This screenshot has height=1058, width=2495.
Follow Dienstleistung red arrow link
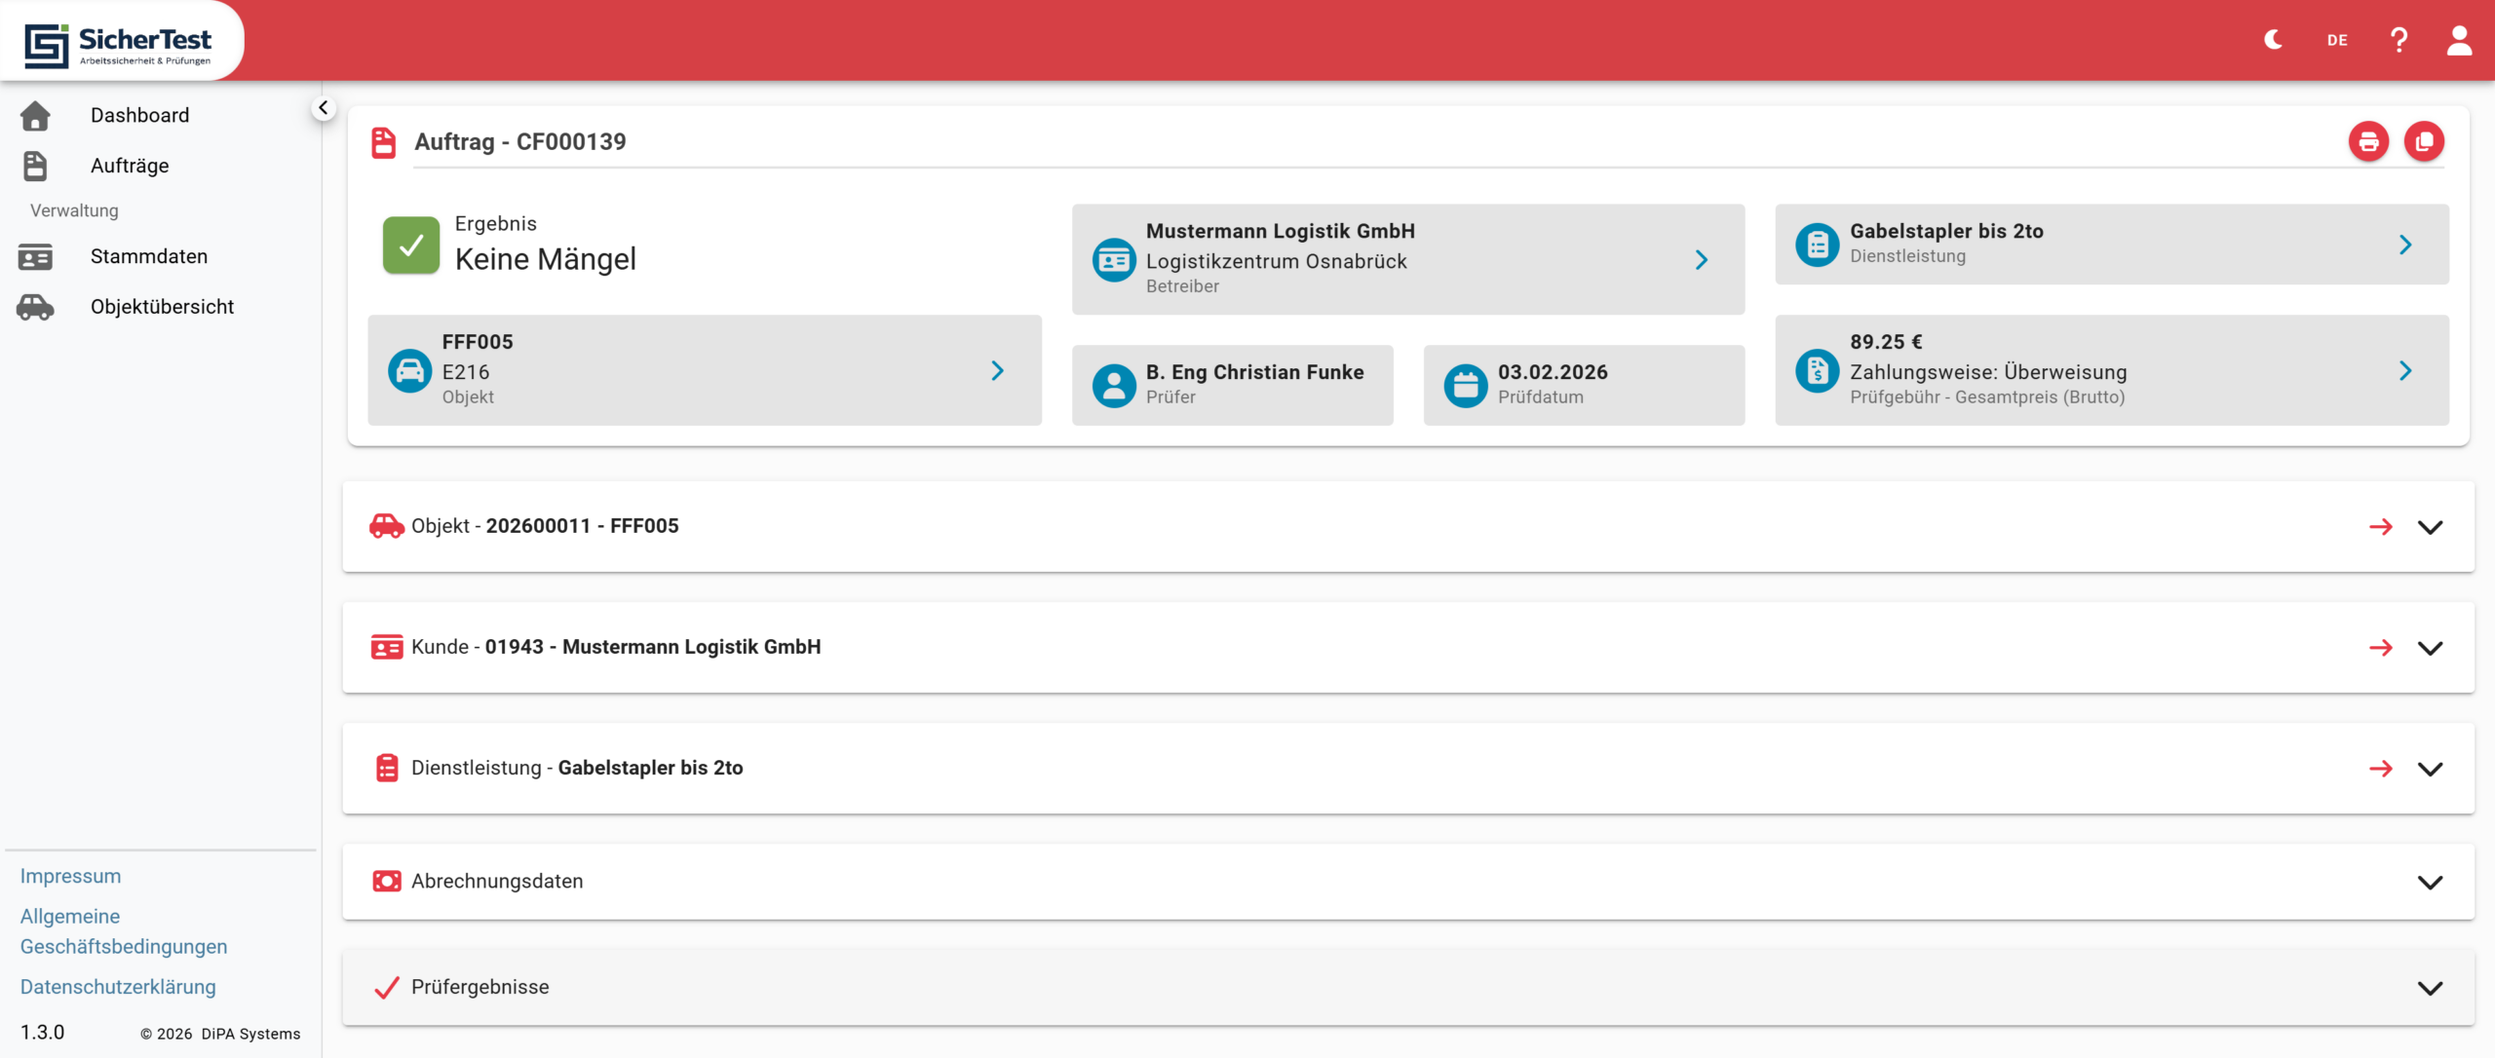pyautogui.click(x=2381, y=769)
